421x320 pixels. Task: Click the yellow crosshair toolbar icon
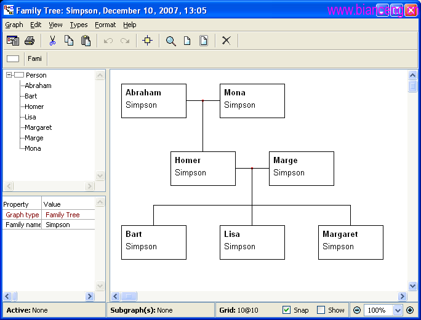(x=147, y=41)
